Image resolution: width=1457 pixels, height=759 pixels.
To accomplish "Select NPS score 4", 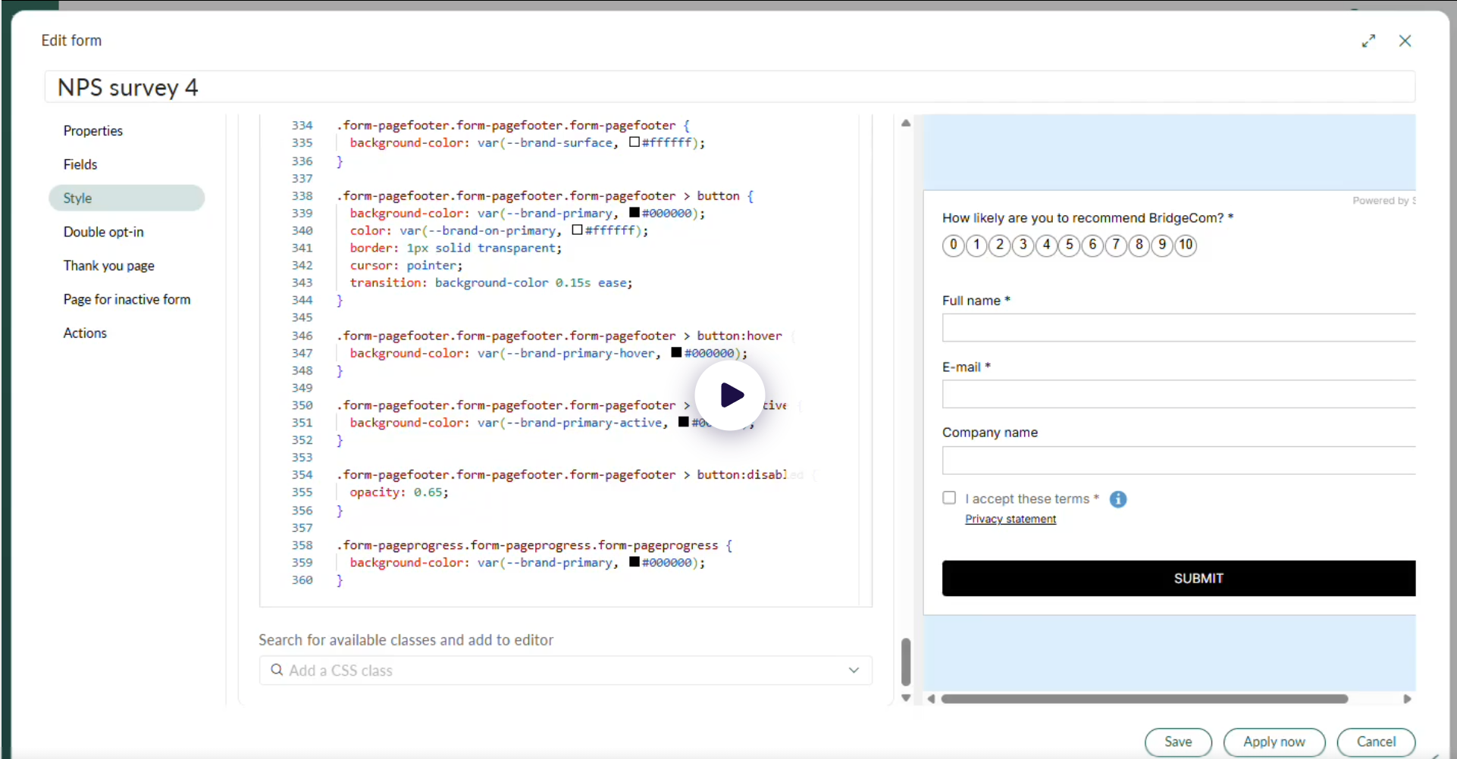I will pos(1046,245).
